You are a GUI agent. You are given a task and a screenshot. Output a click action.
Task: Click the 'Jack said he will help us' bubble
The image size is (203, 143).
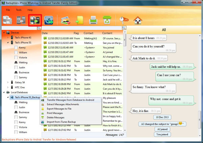click(x=173, y=67)
